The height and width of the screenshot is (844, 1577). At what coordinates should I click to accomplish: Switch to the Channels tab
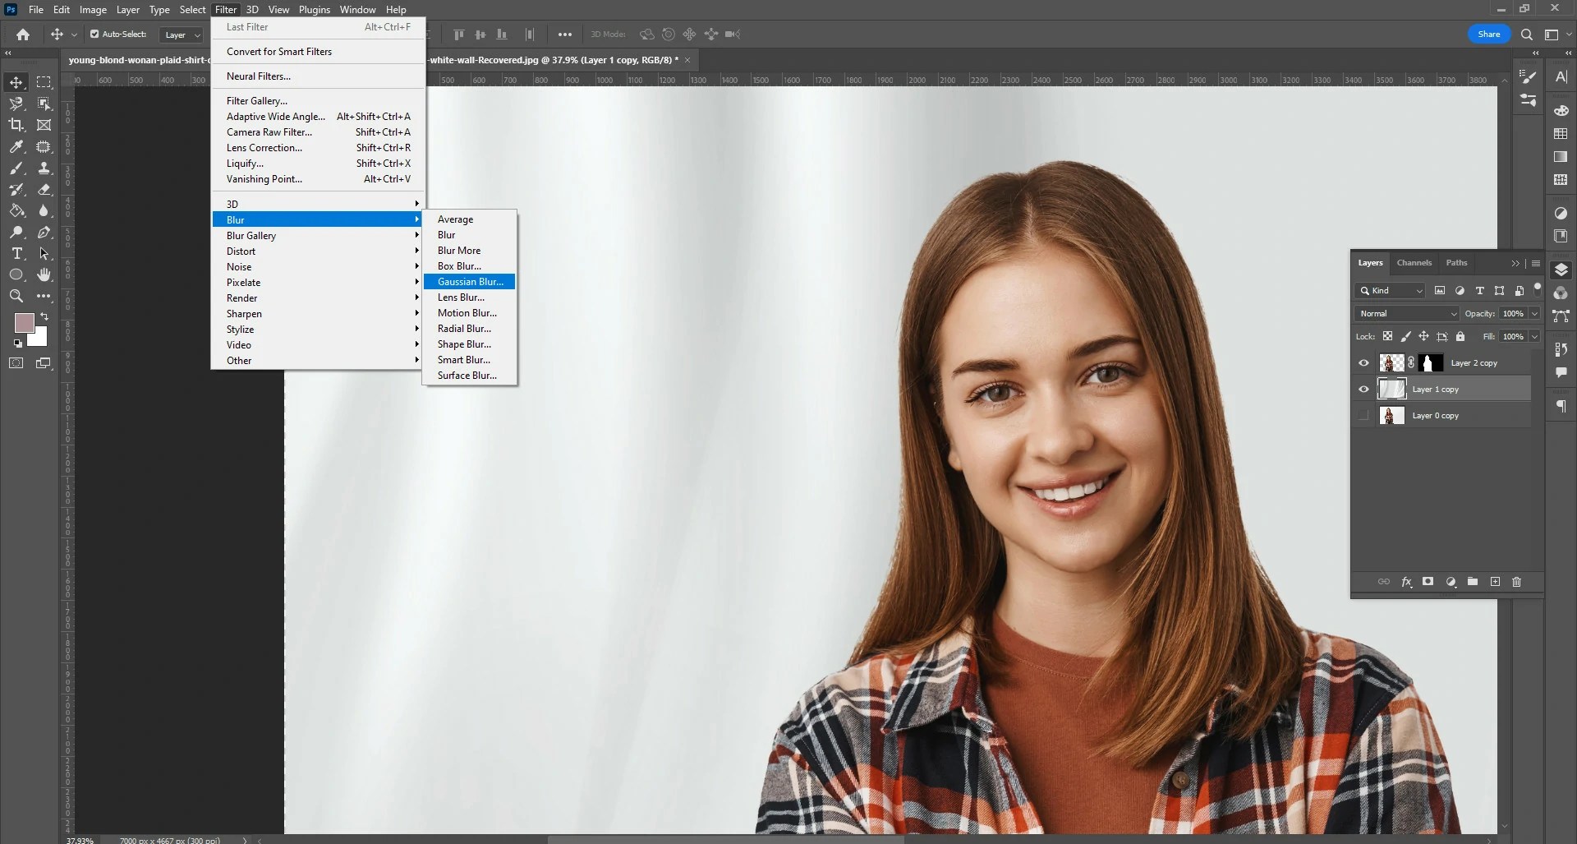(1414, 262)
